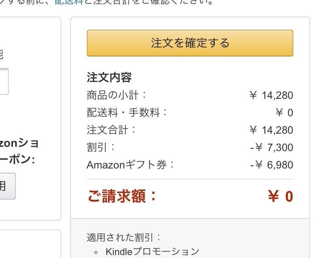Select the 注文合計 label
This screenshot has width=331, height=258.
112,130
